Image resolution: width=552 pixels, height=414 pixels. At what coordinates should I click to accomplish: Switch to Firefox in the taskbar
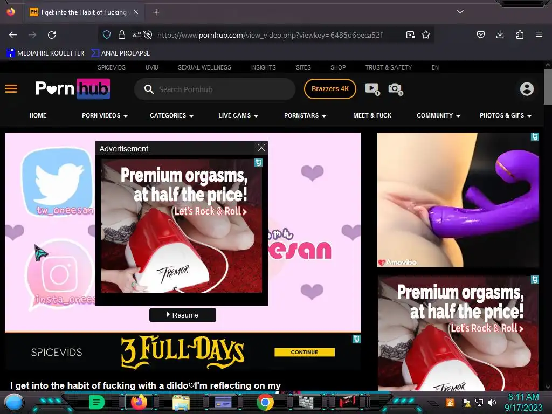click(x=139, y=402)
